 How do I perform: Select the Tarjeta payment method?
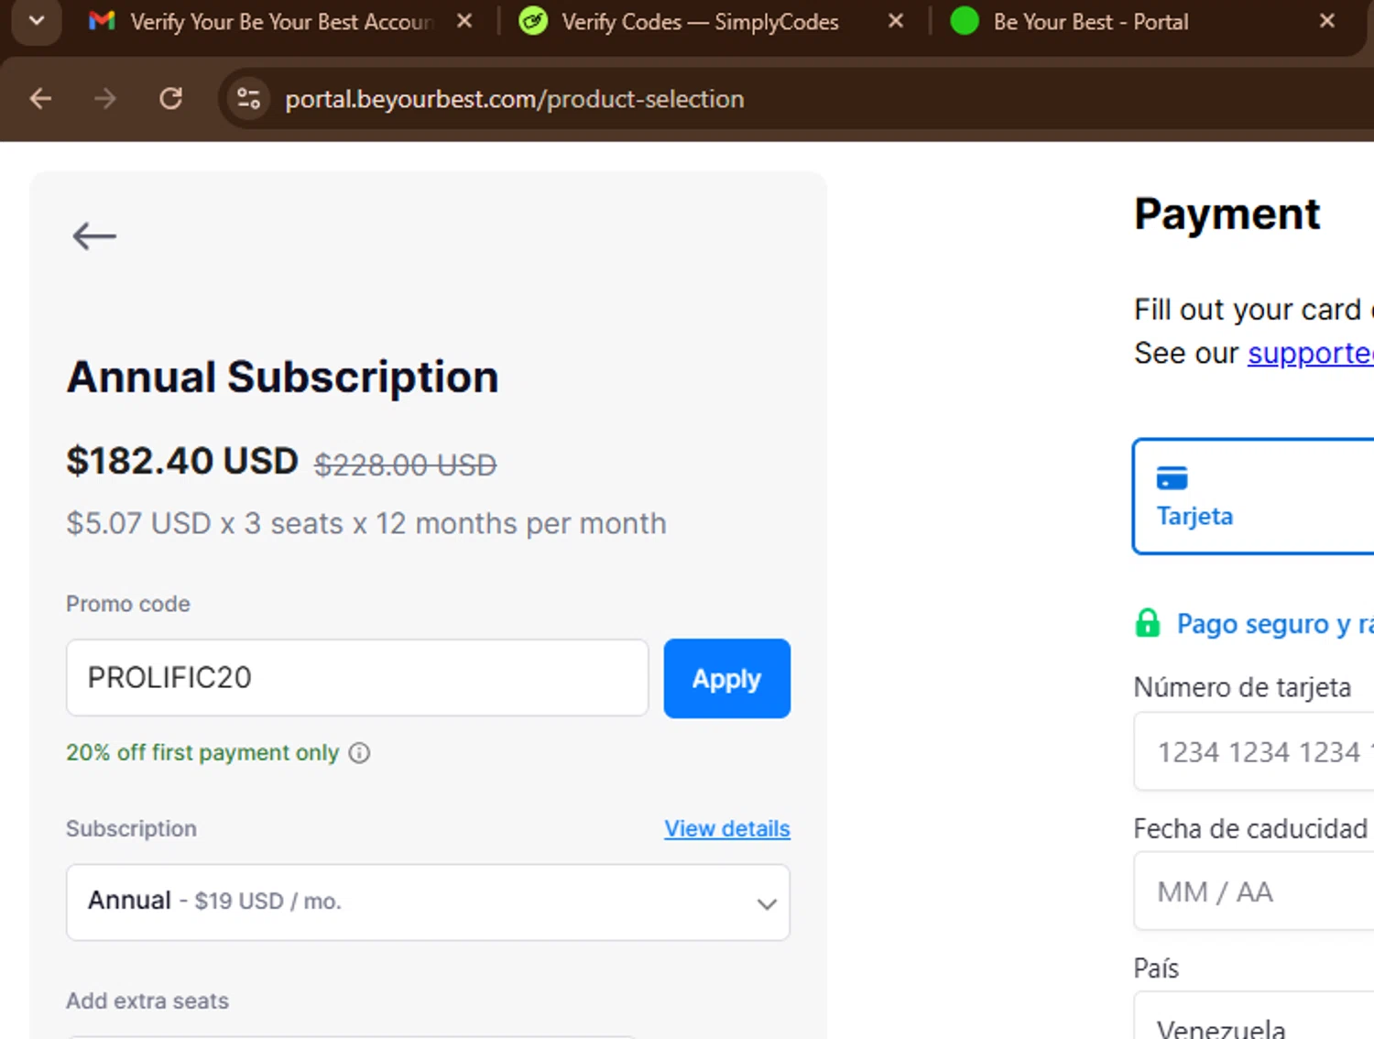pos(1253,497)
